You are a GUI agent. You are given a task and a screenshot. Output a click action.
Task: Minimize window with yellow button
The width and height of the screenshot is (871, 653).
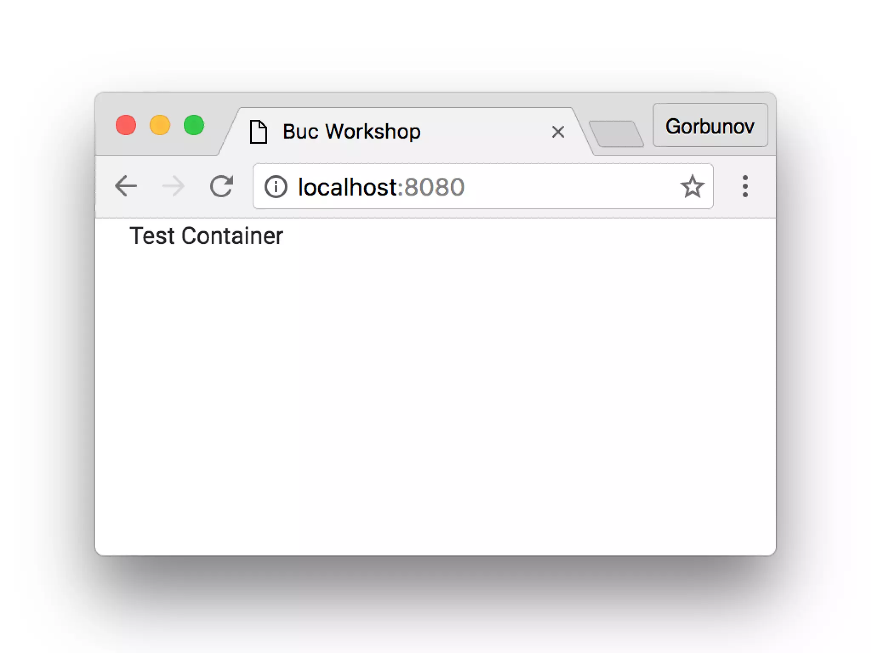pyautogui.click(x=160, y=125)
